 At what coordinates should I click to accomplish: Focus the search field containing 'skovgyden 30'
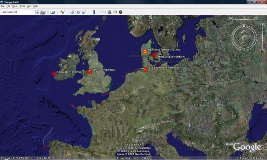[x=18, y=12]
